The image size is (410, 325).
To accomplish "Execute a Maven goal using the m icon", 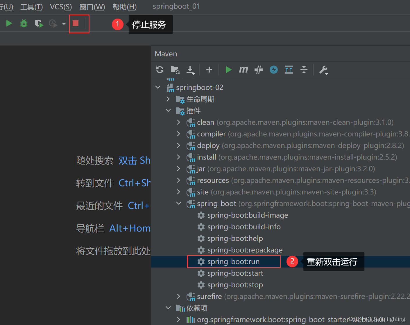I will point(244,70).
